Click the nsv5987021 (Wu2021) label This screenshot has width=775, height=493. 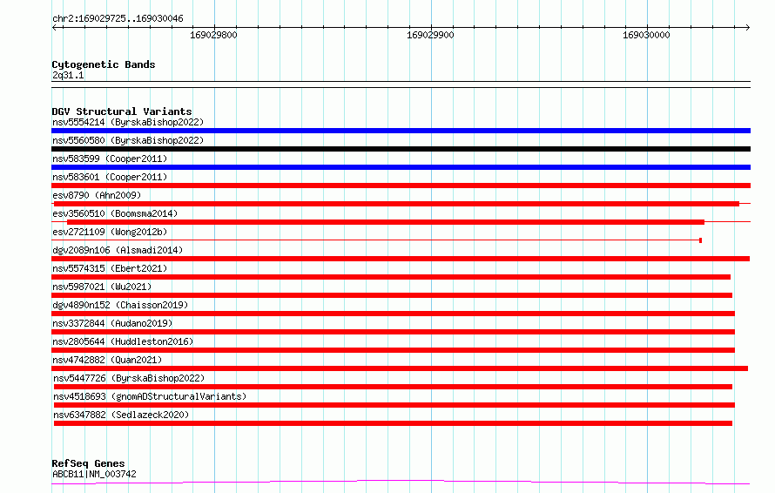[x=102, y=287]
